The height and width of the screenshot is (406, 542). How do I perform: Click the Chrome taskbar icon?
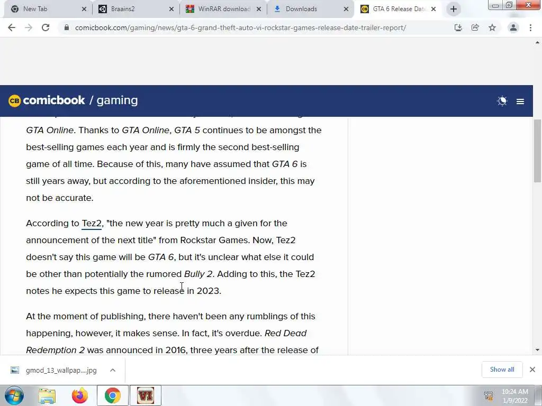(112, 395)
